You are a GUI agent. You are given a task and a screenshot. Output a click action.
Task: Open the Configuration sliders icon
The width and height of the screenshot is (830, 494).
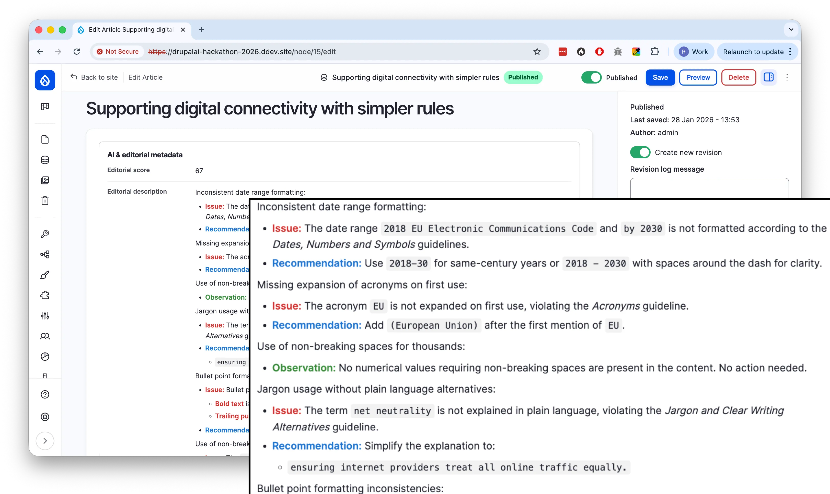(x=45, y=315)
